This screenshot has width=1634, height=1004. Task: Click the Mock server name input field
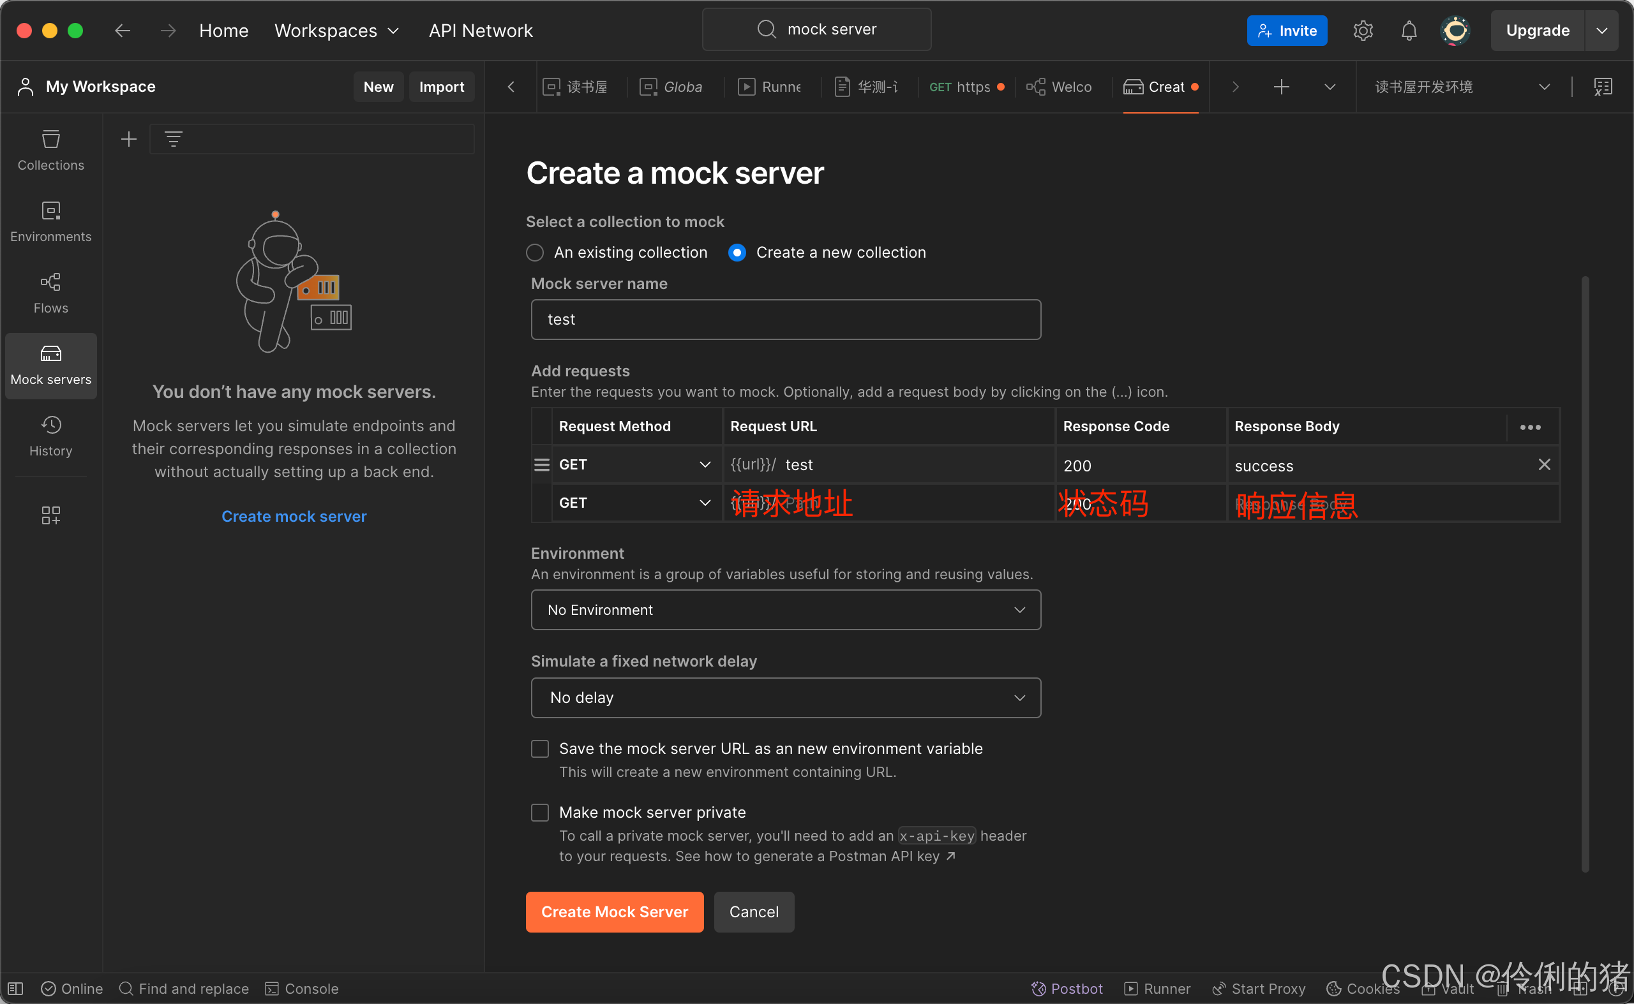tap(786, 320)
